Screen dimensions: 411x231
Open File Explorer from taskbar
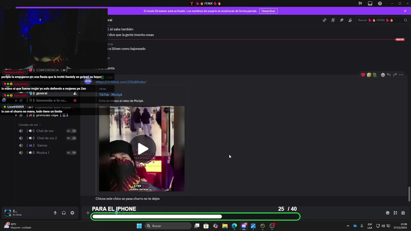[225, 226]
